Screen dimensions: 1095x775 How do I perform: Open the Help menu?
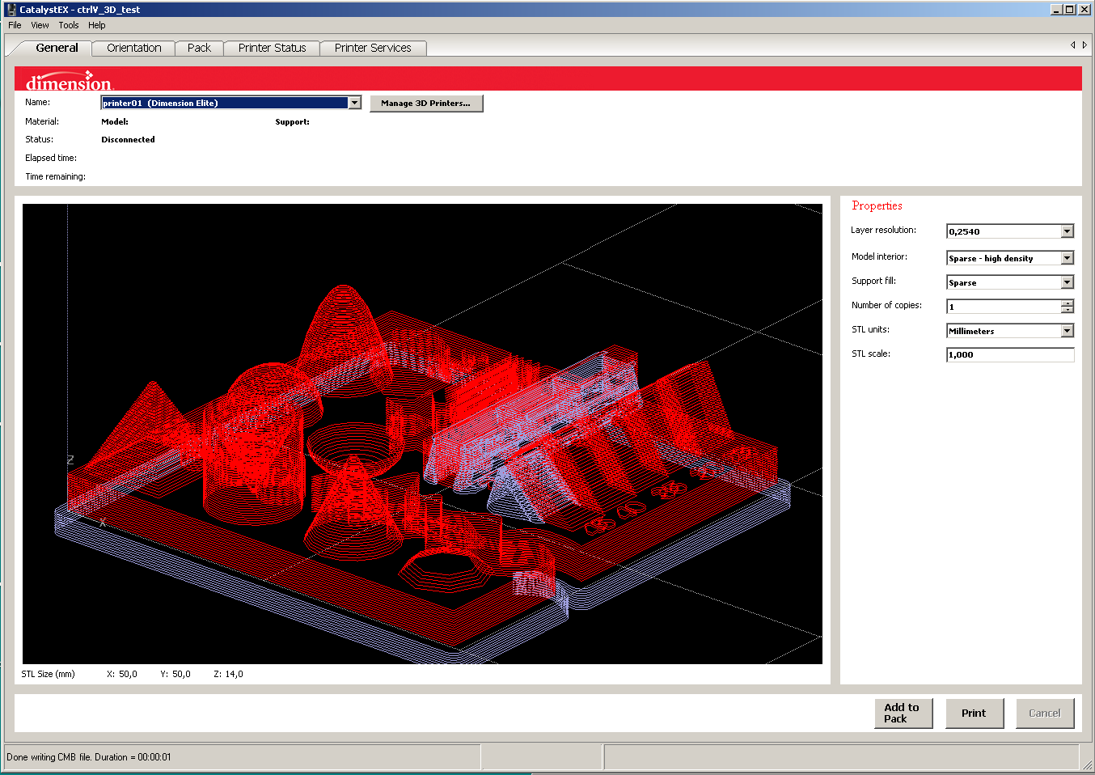pyautogui.click(x=97, y=25)
